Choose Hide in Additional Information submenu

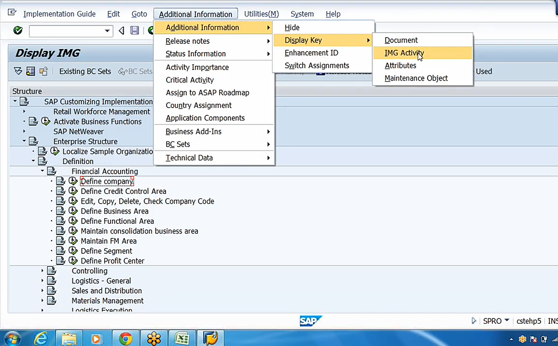click(323, 28)
